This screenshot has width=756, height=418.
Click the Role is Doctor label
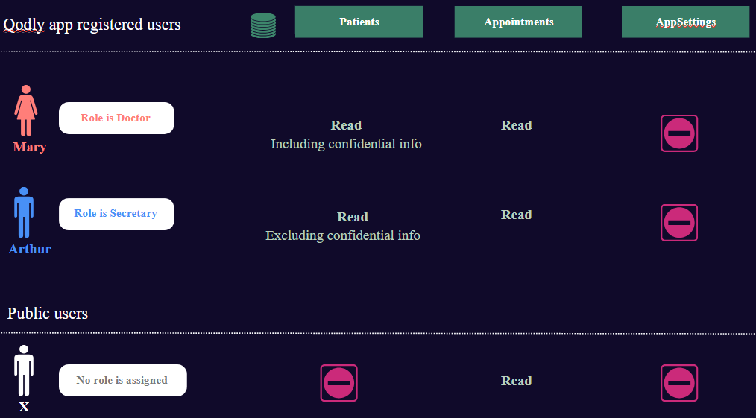click(116, 118)
